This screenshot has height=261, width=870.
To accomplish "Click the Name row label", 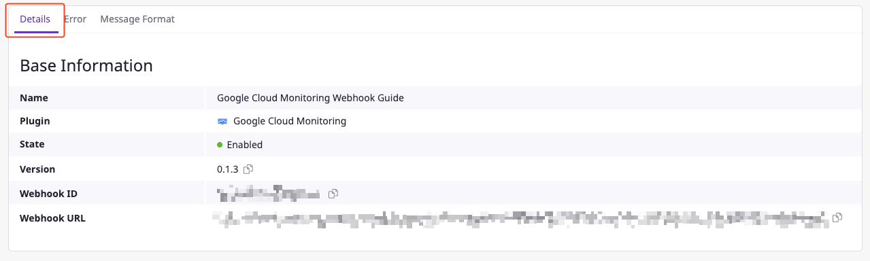I will (x=34, y=98).
